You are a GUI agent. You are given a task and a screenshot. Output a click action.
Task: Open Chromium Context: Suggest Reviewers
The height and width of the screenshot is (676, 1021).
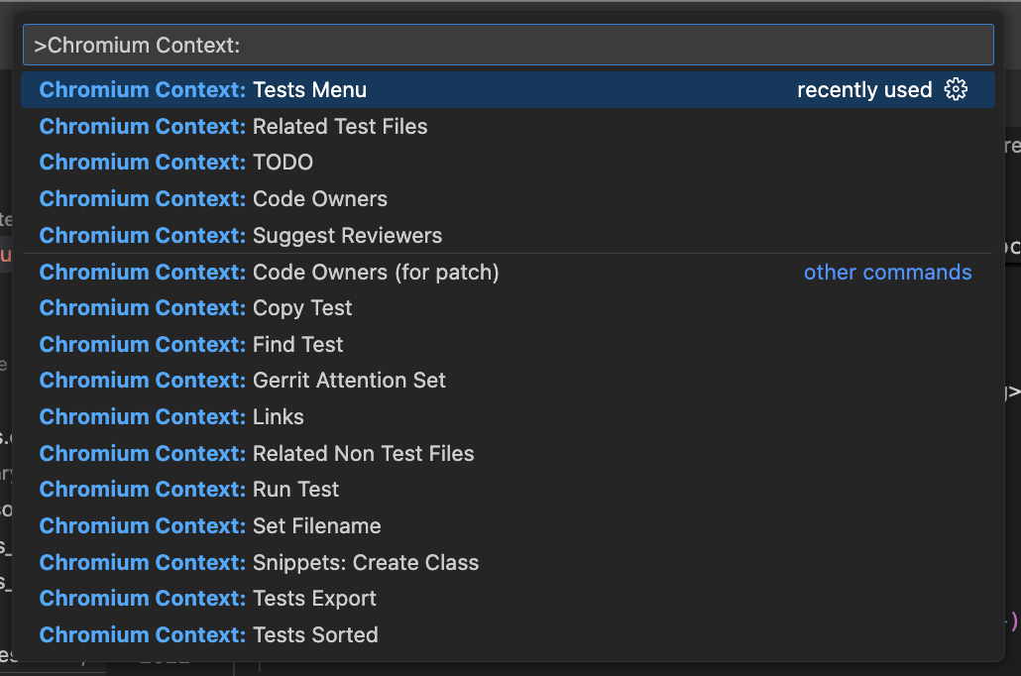pyautogui.click(x=508, y=235)
